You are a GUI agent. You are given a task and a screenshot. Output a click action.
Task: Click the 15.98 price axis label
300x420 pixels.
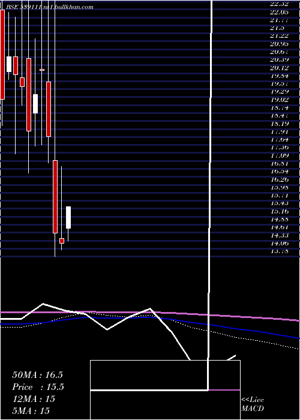coord(280,187)
